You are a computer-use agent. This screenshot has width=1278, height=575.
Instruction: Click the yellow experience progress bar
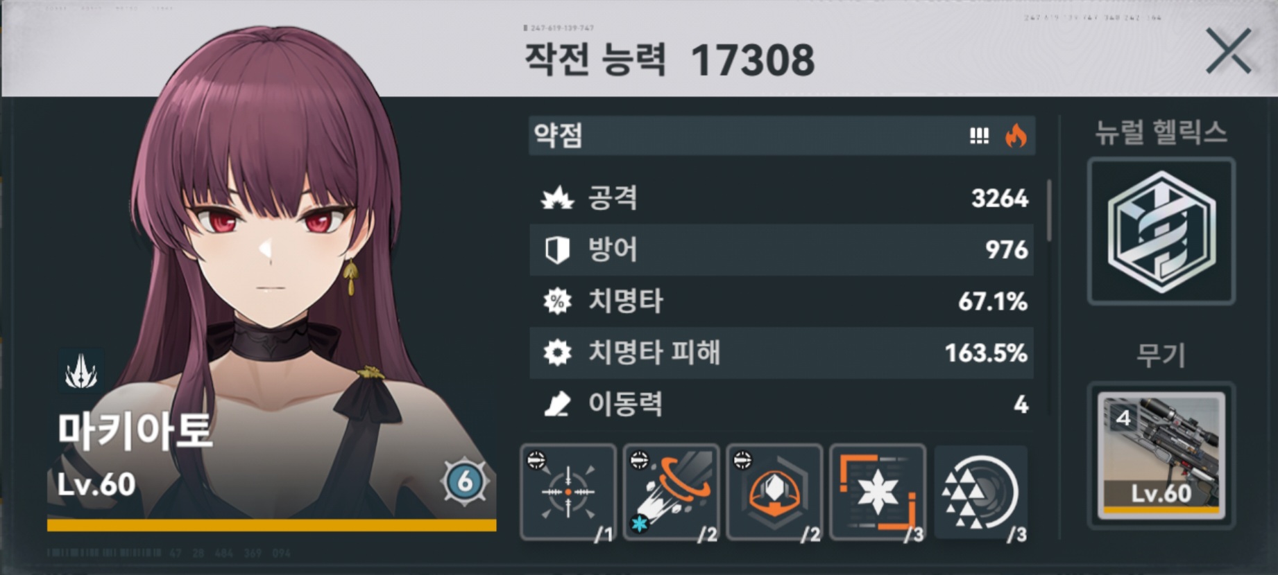tap(271, 526)
